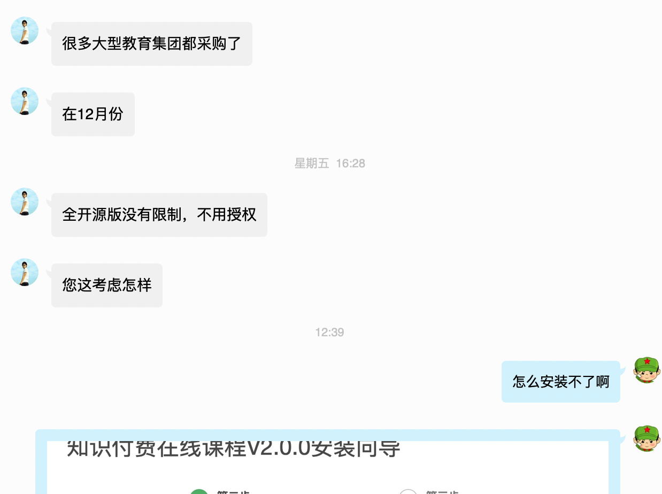Open sender avatar next to '在12月份'
The image size is (662, 494).
[x=25, y=101]
